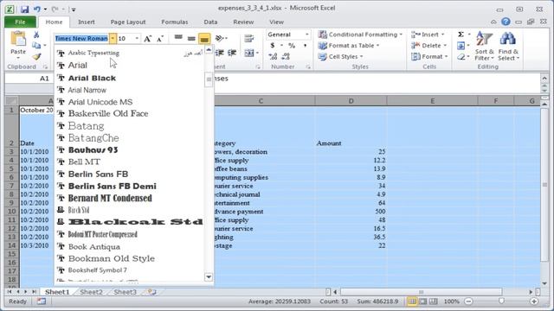Click the Clear eraser icon
Image resolution: width=554 pixels, height=311 pixels.
[x=461, y=56]
